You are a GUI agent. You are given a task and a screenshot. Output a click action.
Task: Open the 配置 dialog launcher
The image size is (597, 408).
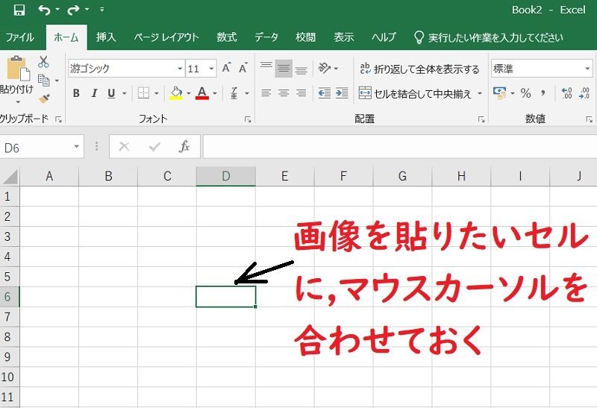(x=481, y=120)
